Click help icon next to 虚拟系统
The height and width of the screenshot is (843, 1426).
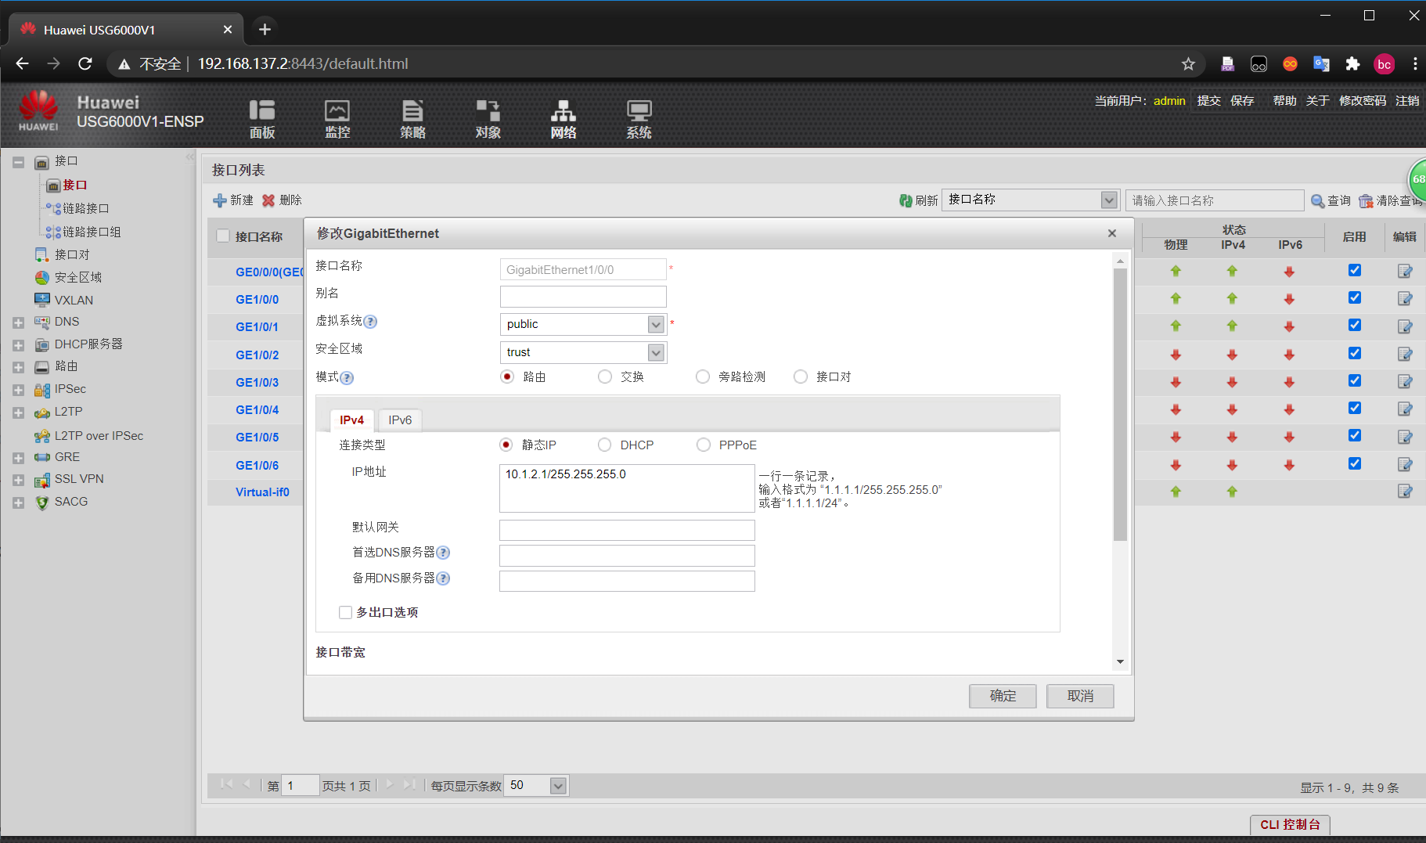click(x=370, y=322)
